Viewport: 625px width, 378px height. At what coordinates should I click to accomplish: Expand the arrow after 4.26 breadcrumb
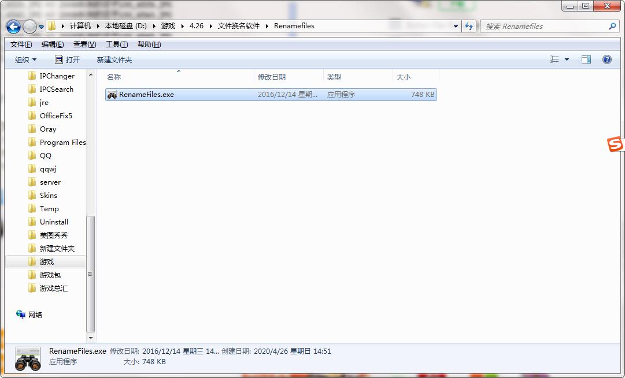coord(210,27)
